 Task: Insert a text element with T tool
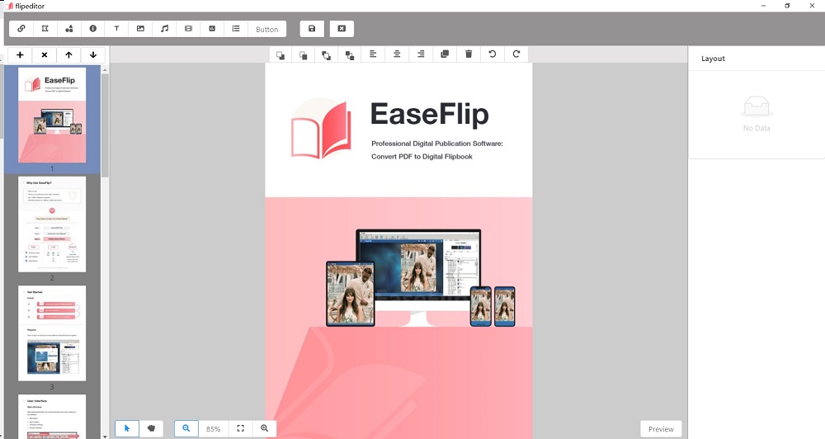point(116,29)
